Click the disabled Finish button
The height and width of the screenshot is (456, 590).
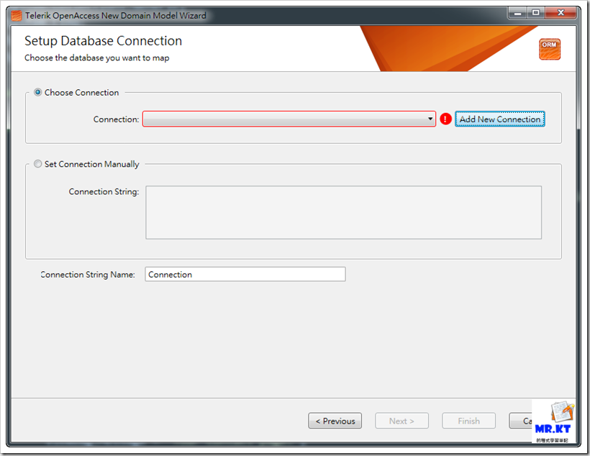469,421
